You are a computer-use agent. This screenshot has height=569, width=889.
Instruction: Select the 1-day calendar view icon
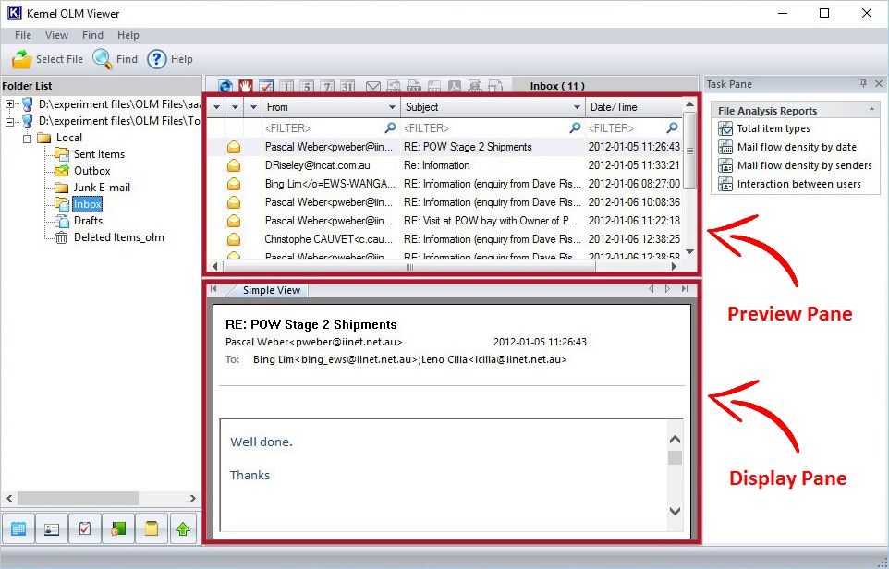click(x=286, y=86)
